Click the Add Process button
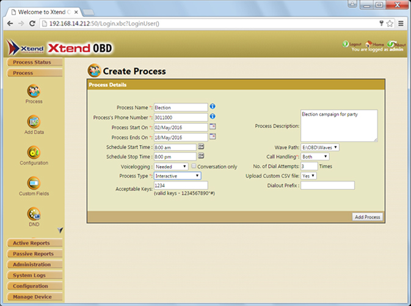 (x=367, y=217)
